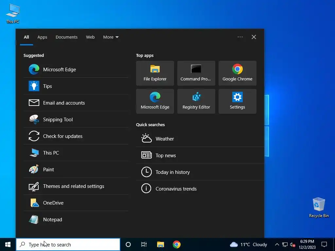The image size is (335, 251).
Task: Show hidden system tray icons
Action: click(x=277, y=244)
